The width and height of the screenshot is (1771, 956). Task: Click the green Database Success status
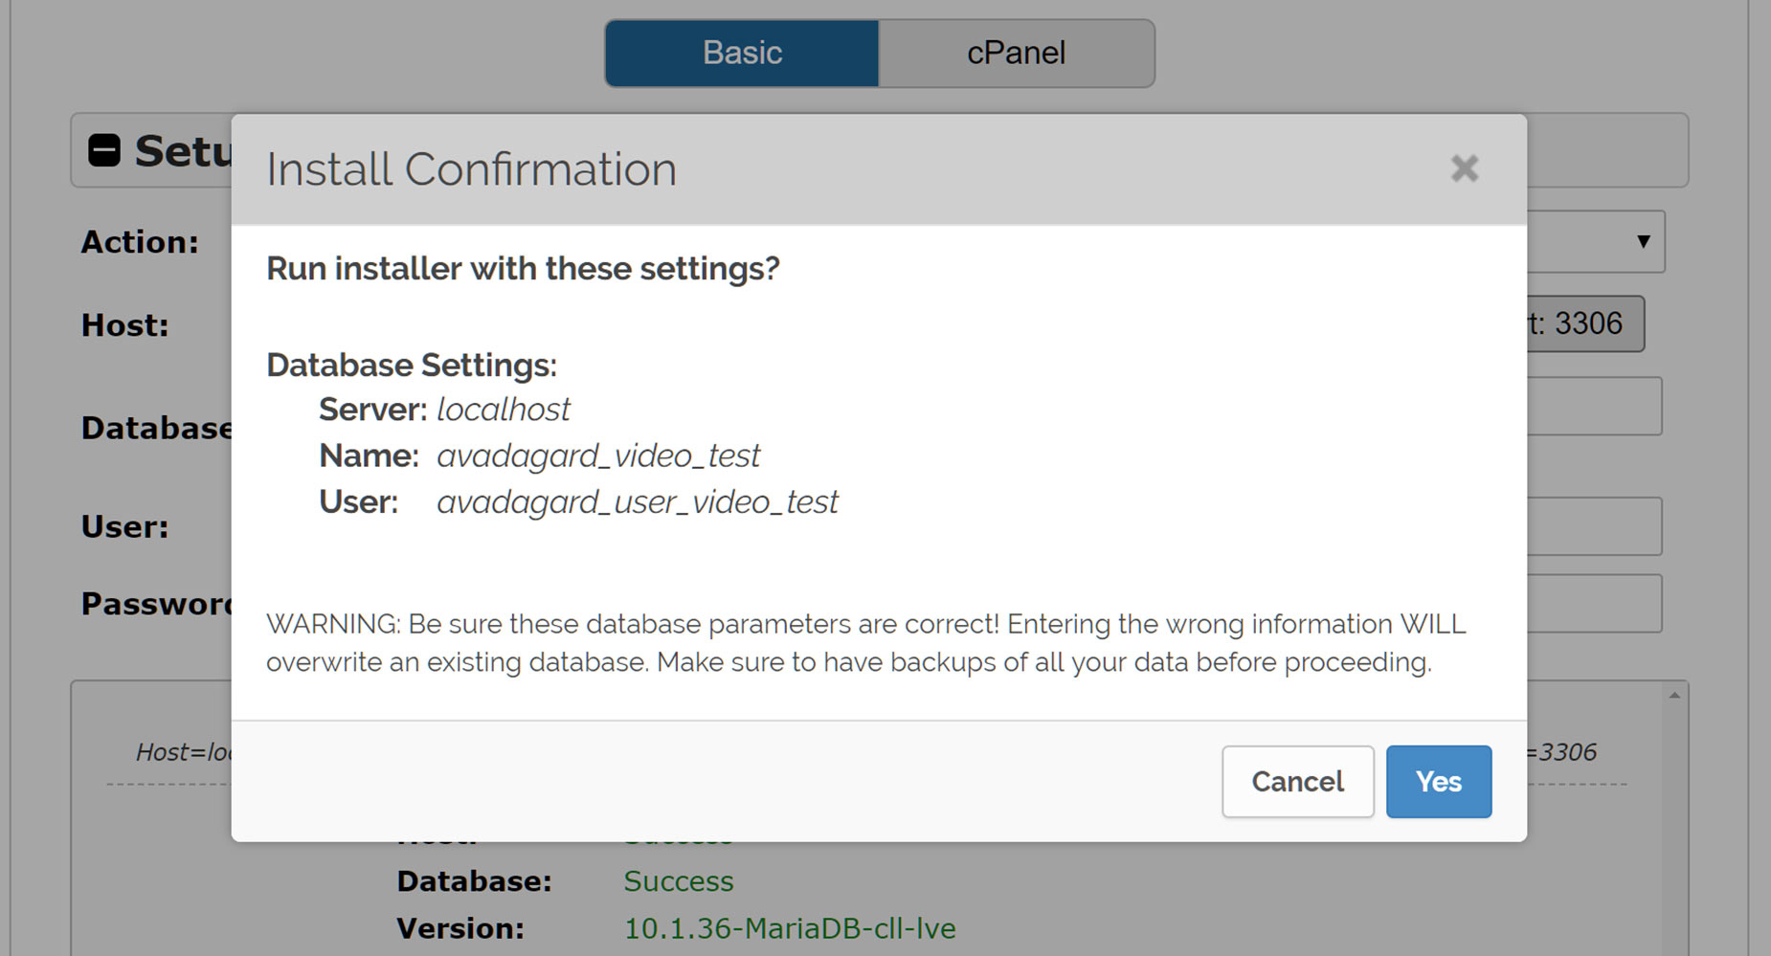click(x=678, y=881)
